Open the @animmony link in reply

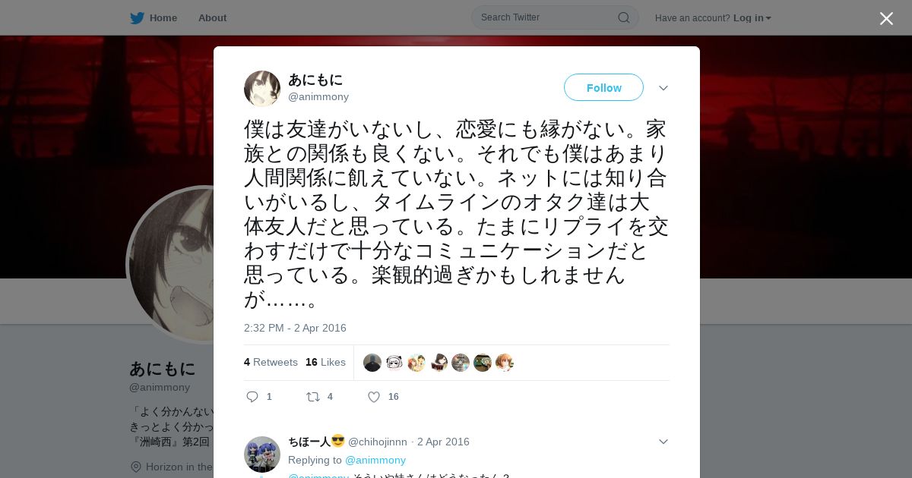point(375,460)
